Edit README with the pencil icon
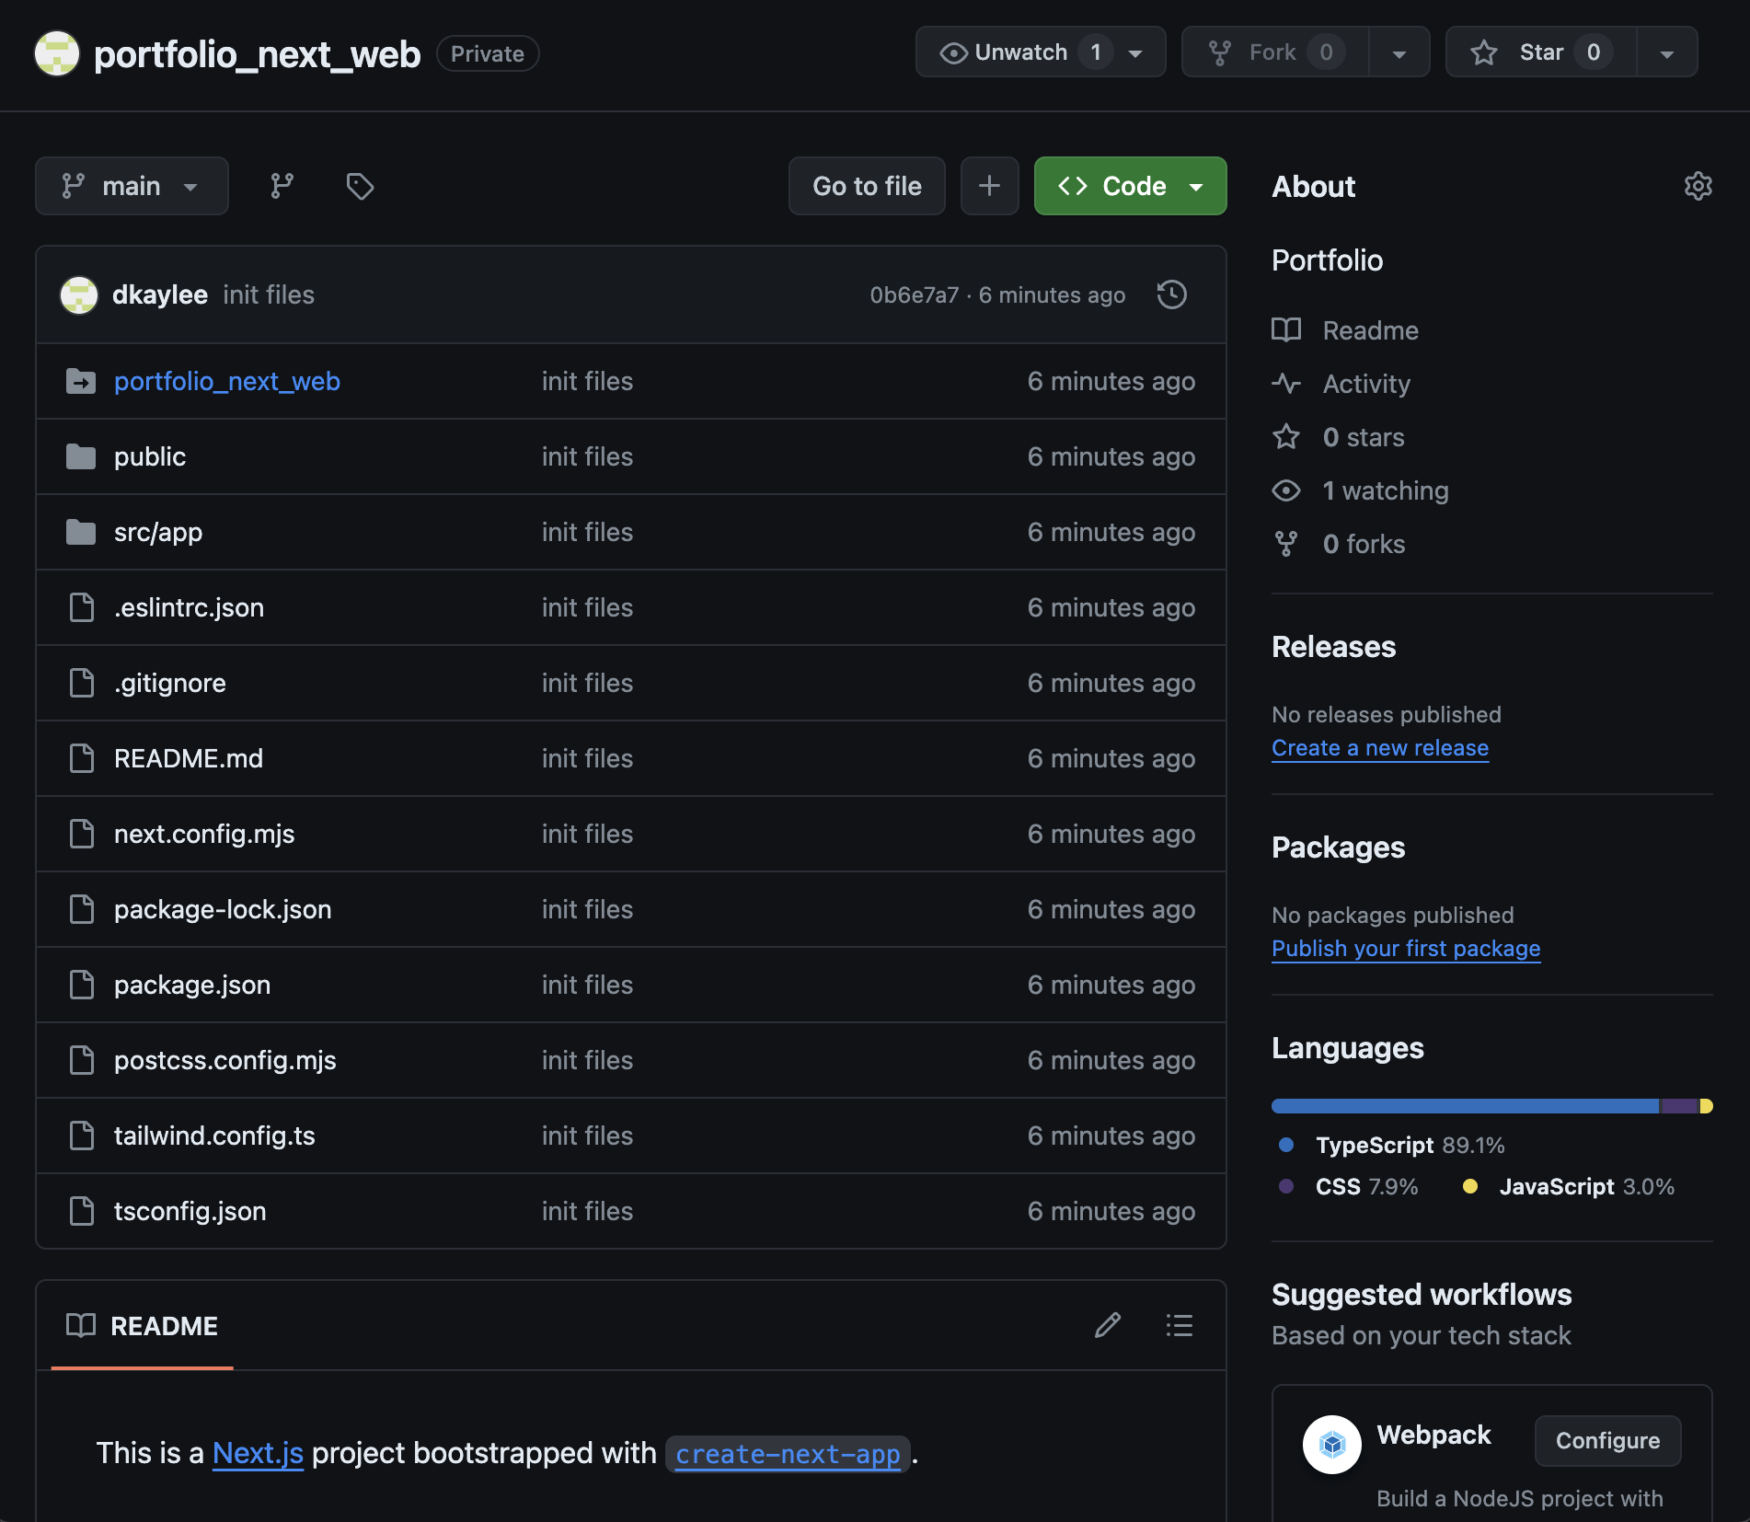Image resolution: width=1750 pixels, height=1522 pixels. coord(1108,1325)
